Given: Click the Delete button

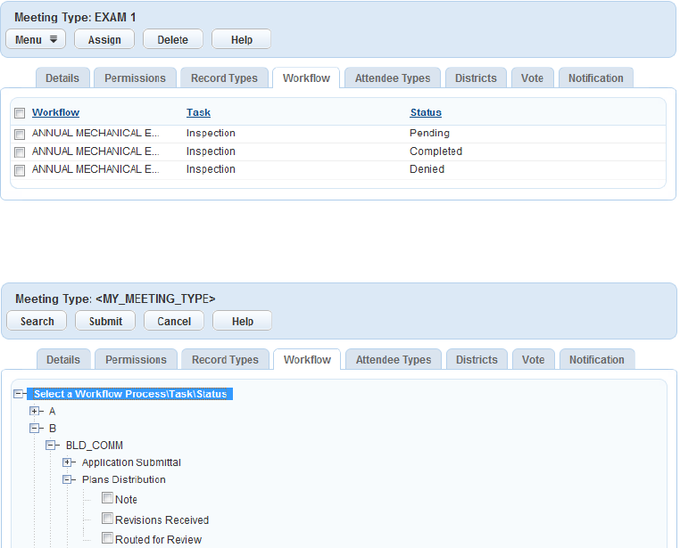Looking at the screenshot, I should pos(172,39).
